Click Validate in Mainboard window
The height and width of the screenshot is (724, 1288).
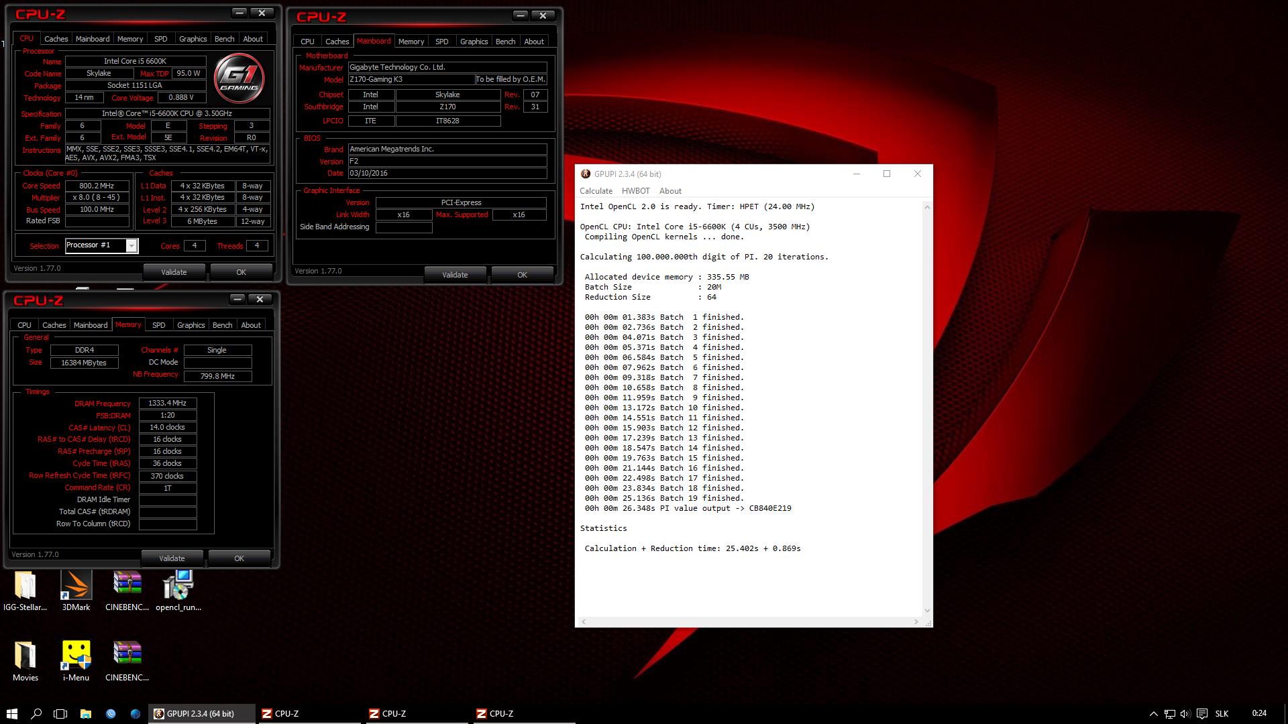tap(455, 275)
